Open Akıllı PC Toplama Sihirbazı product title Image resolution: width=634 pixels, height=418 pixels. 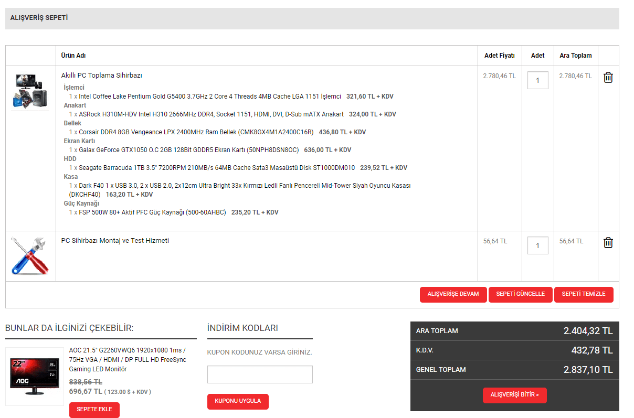click(102, 76)
